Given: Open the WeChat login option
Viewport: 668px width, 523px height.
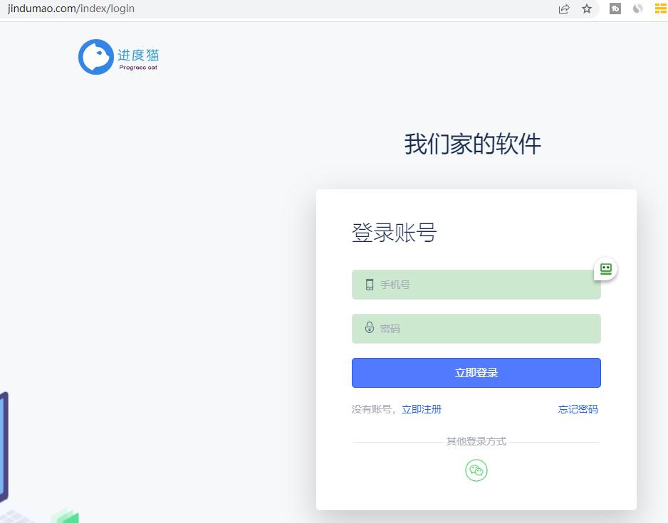Looking at the screenshot, I should (476, 470).
